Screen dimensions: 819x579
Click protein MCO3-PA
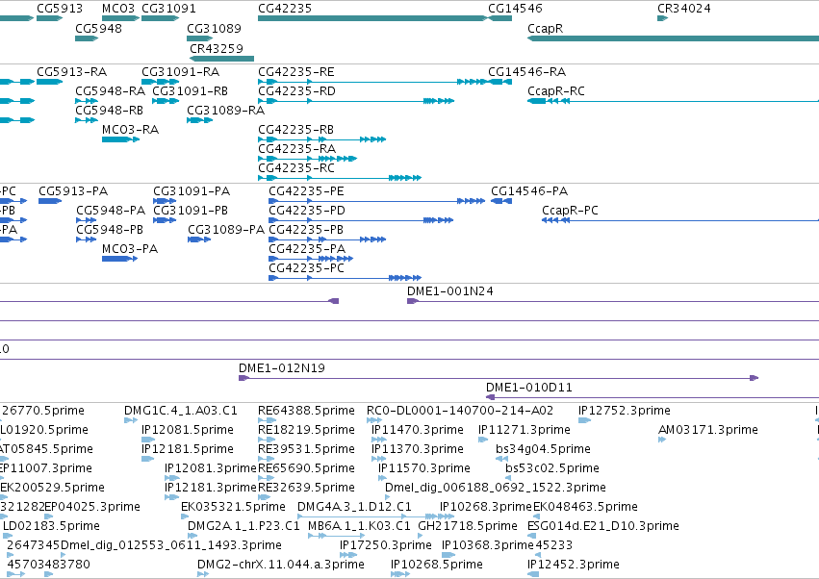[119, 259]
